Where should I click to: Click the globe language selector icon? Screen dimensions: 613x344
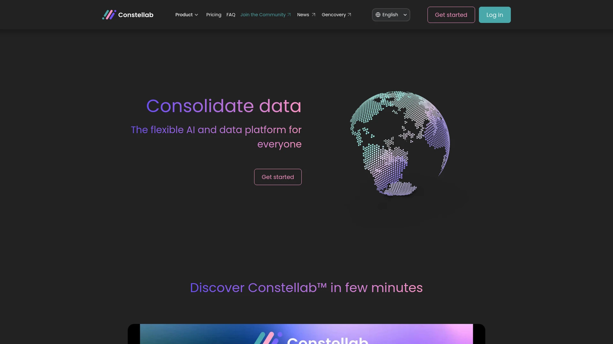pos(378,15)
